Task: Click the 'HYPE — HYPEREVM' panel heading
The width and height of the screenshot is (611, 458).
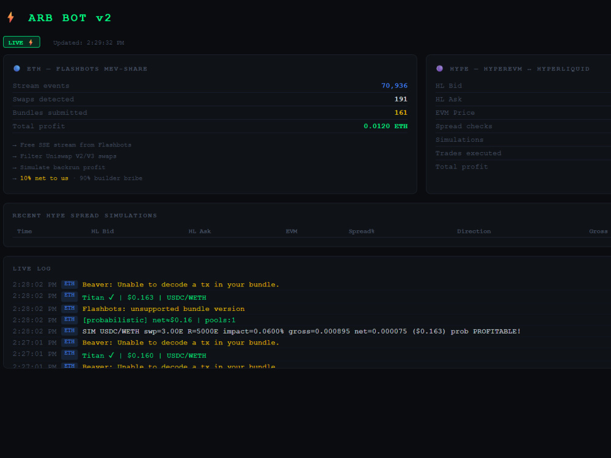Action: (x=519, y=69)
